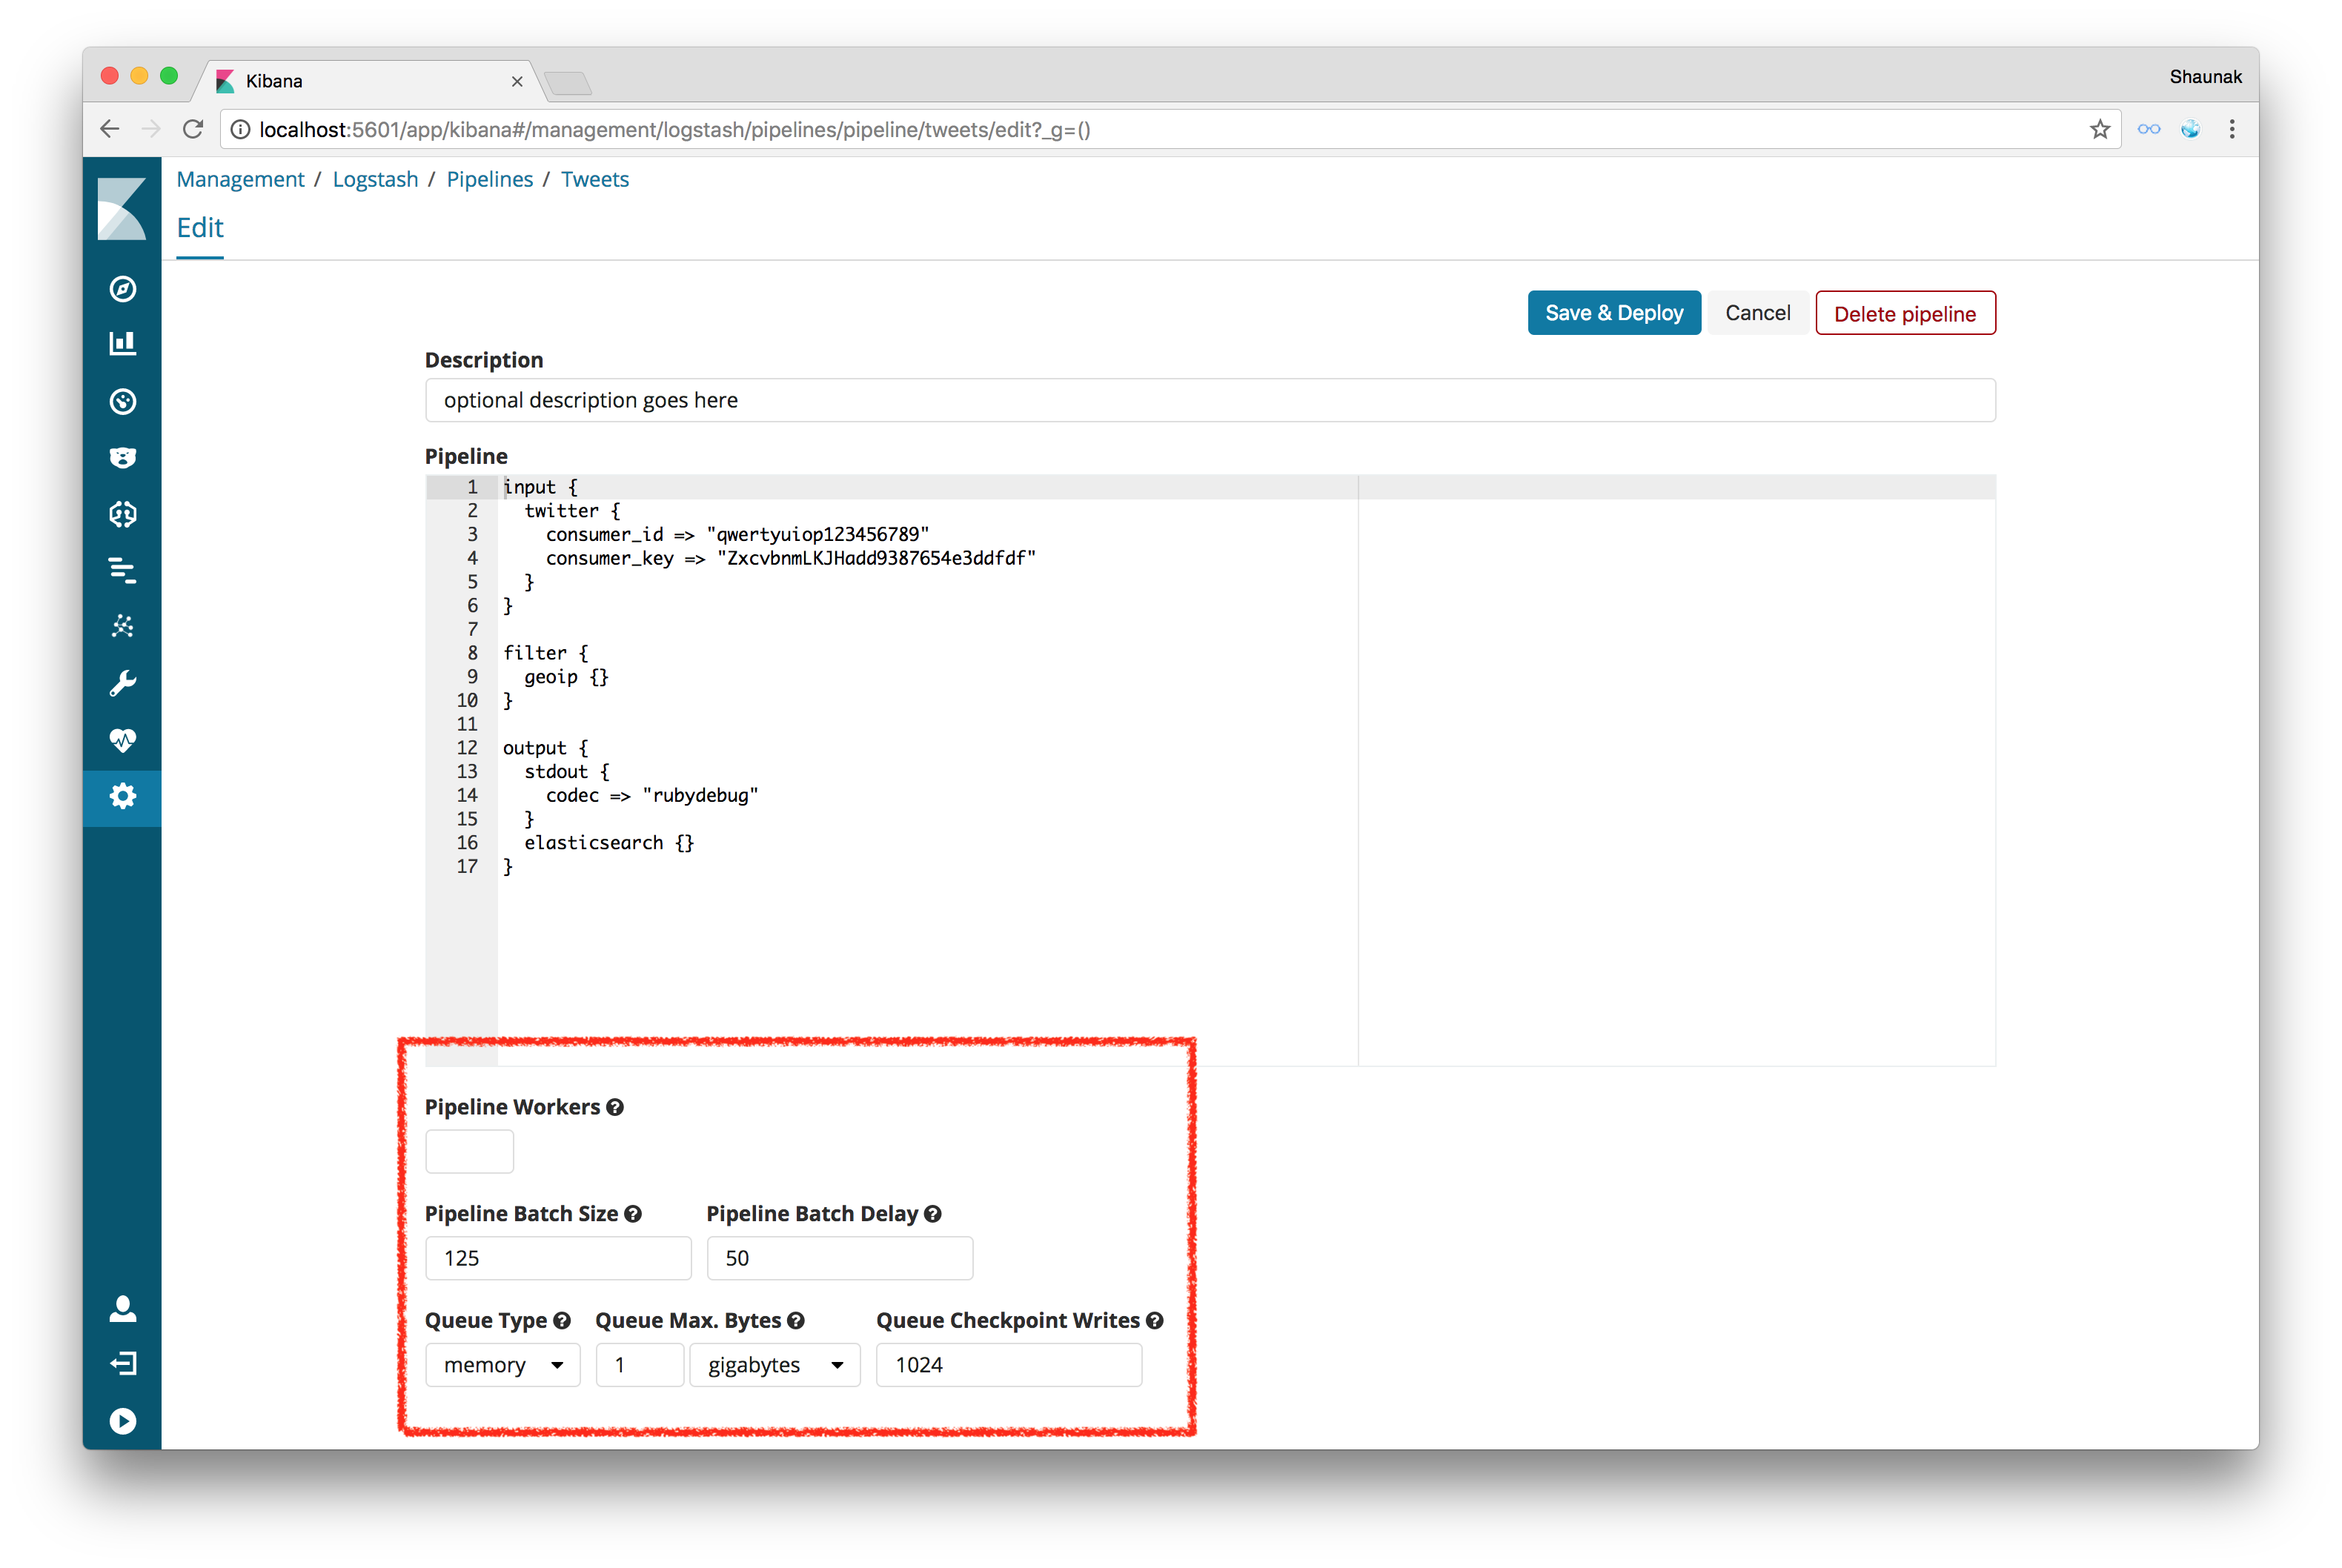
Task: Click the Shaunak profile name
Action: 2205,77
